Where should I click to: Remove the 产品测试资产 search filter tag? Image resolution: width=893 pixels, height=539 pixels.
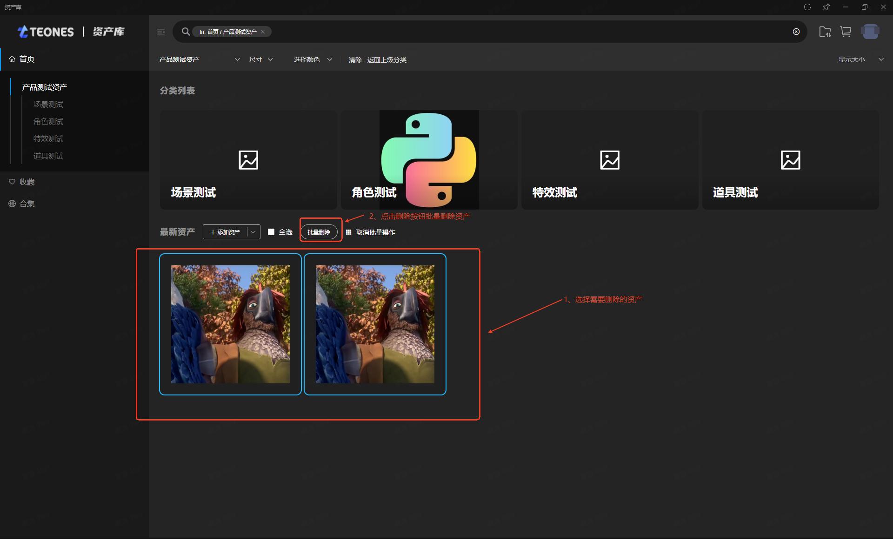263,32
